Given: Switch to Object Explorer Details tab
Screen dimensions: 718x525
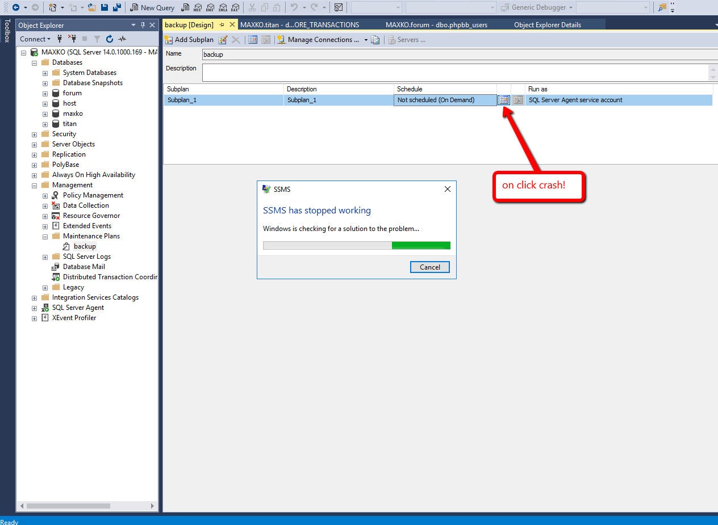Looking at the screenshot, I should (x=548, y=25).
